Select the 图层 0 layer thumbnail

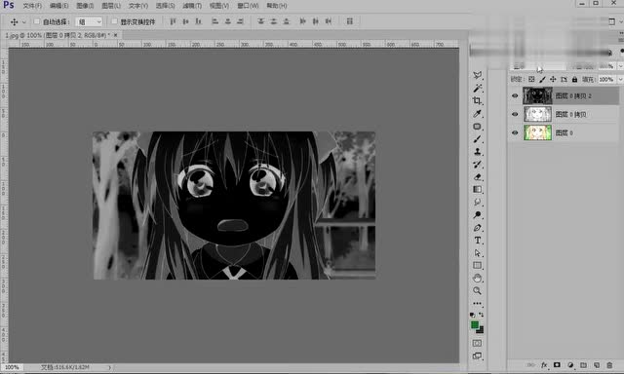point(537,132)
